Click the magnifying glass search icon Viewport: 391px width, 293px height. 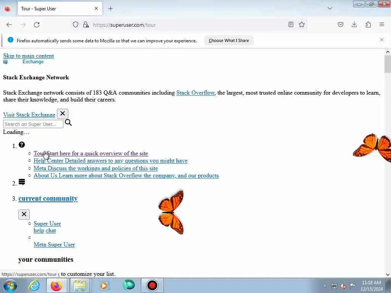(x=68, y=122)
